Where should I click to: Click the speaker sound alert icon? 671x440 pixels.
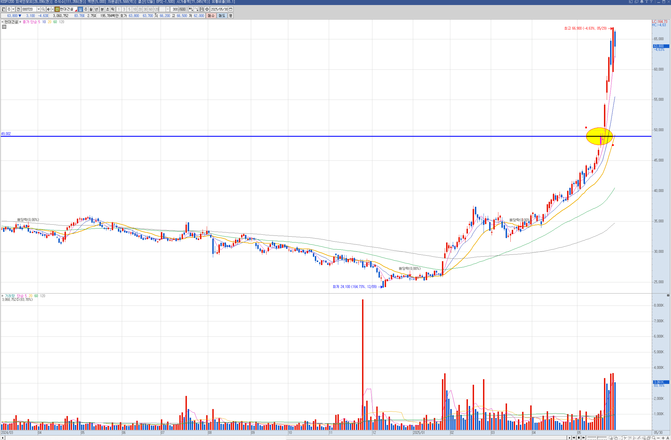tap(49, 9)
